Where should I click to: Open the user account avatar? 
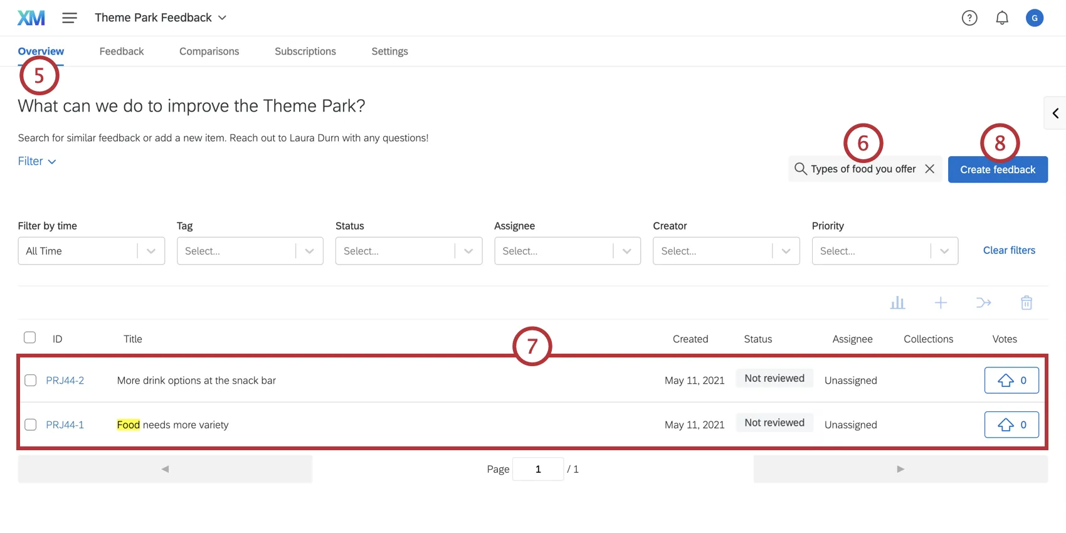[x=1035, y=18]
